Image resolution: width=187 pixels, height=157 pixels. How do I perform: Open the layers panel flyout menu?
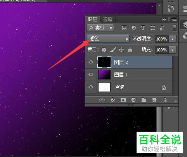point(174,19)
